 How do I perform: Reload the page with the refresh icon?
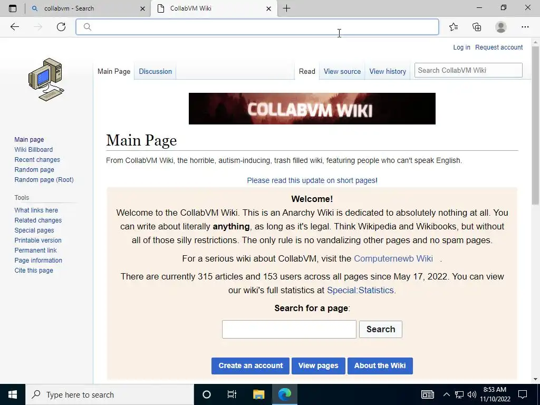click(61, 27)
